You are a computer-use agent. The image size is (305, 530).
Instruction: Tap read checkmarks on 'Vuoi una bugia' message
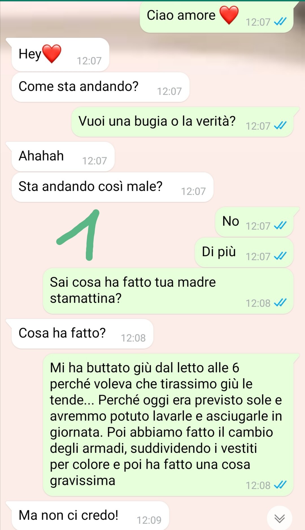280,125
